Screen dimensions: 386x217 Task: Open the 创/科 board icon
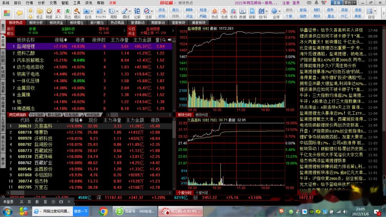pyautogui.click(x=261, y=13)
